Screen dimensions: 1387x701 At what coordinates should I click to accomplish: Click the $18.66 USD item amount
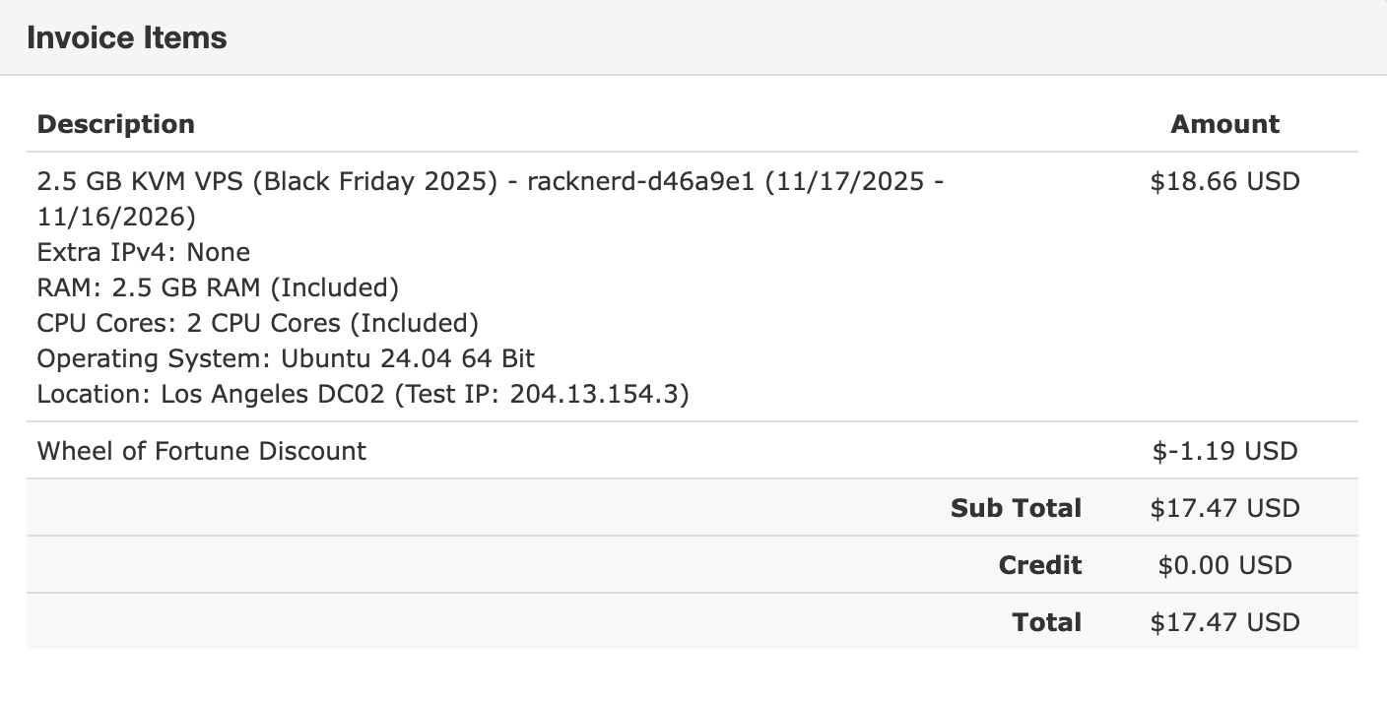[x=1224, y=181]
